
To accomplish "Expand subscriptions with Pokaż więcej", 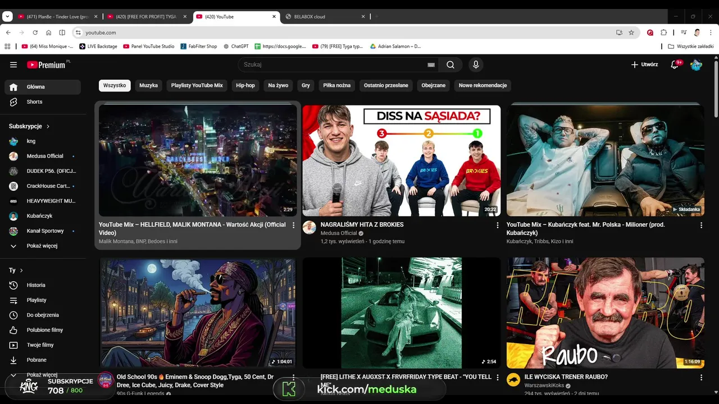I will point(43,246).
